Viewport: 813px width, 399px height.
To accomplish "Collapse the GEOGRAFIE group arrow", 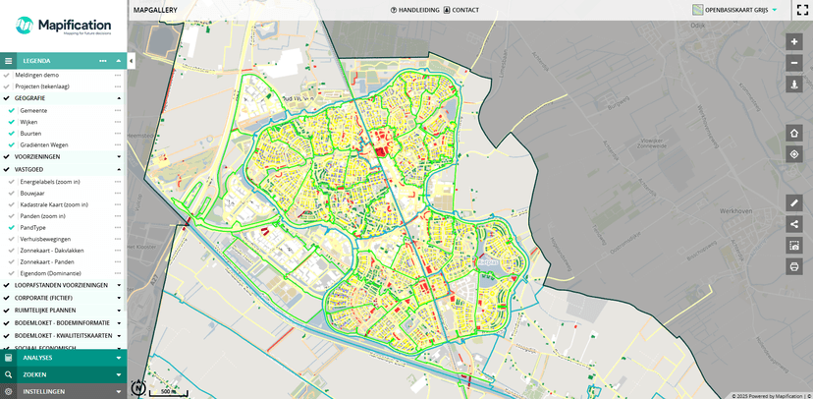I will pyautogui.click(x=119, y=98).
